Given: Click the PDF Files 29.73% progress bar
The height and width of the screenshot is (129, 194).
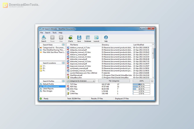Looking at the screenshot, I should 141,87.
